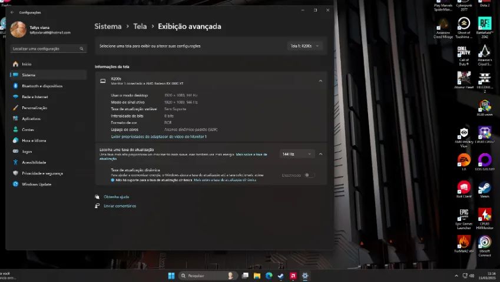Click the Obtenha ajuda link
The width and height of the screenshot is (500, 282).
117,197
